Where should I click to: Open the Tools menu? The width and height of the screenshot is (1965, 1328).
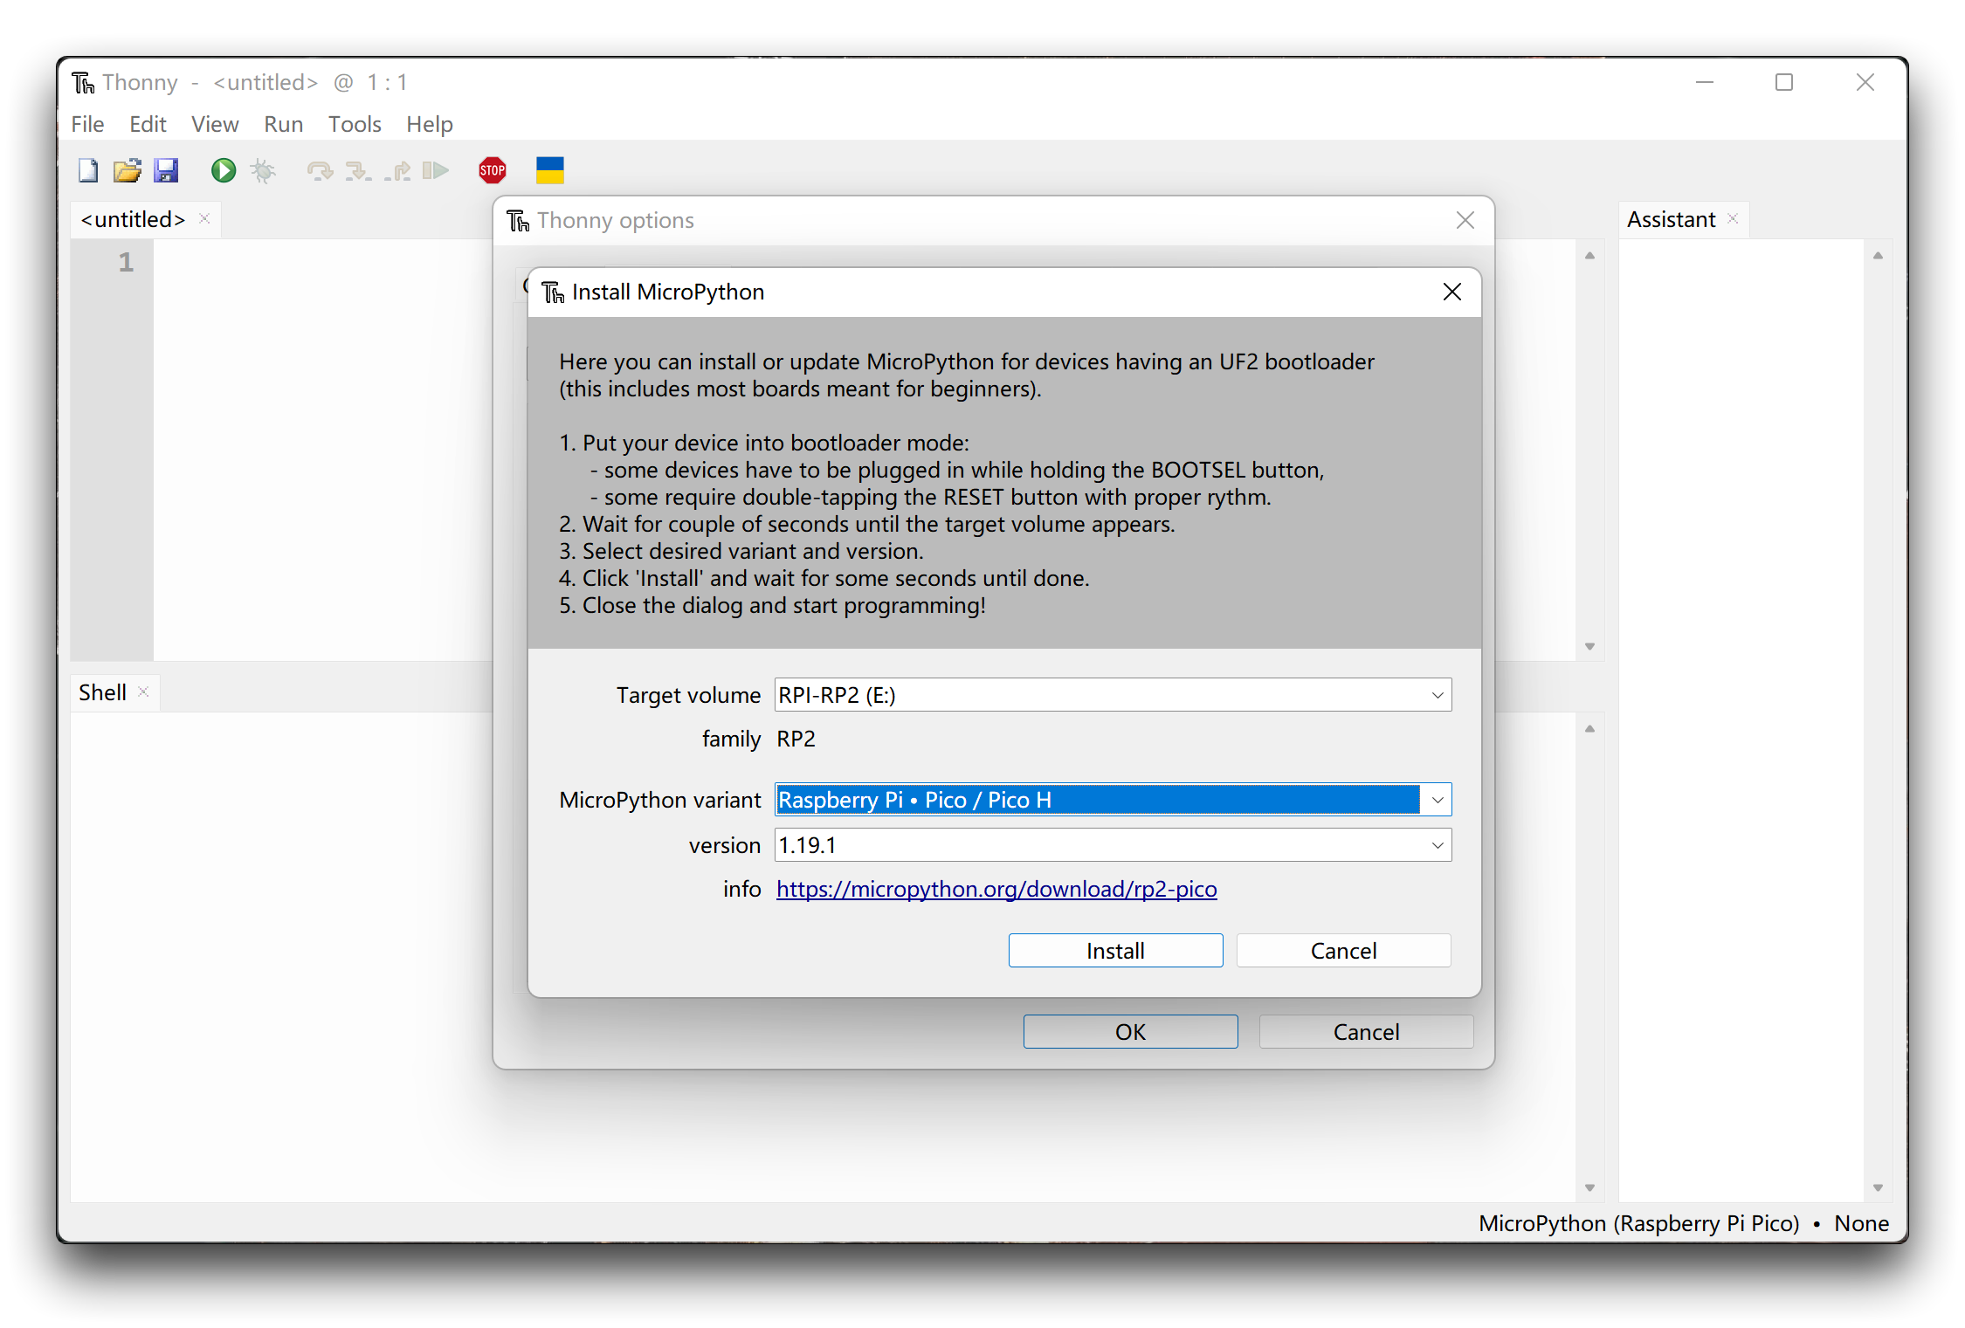pyautogui.click(x=355, y=124)
